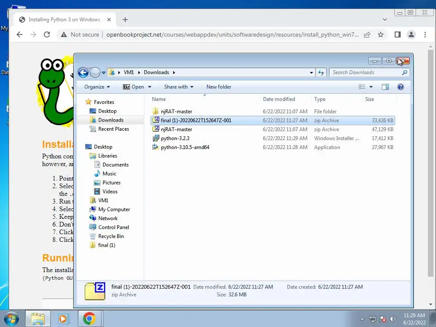The height and width of the screenshot is (327, 436).
Task: Switch to Installing Python 3 Chrome tab
Action: click(64, 20)
